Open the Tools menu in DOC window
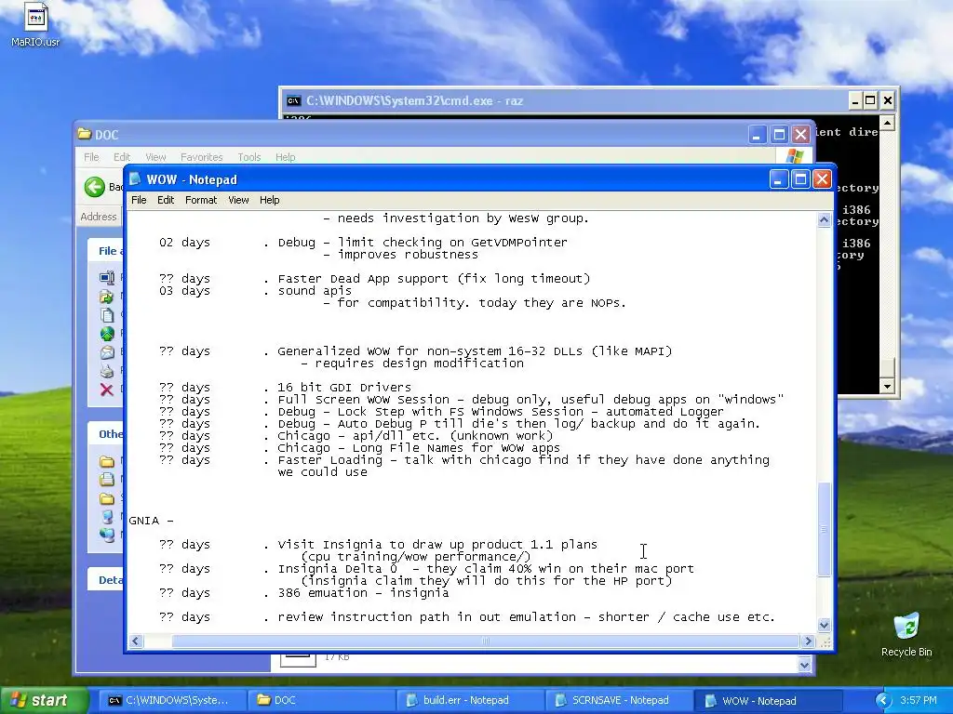953x714 pixels. [x=249, y=156]
